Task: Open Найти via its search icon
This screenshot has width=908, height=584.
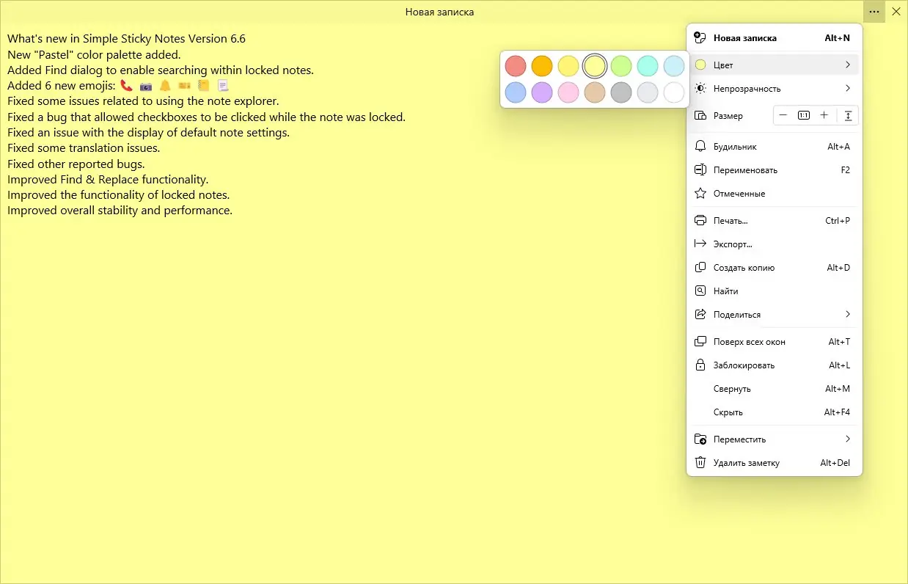Action: [x=700, y=291]
